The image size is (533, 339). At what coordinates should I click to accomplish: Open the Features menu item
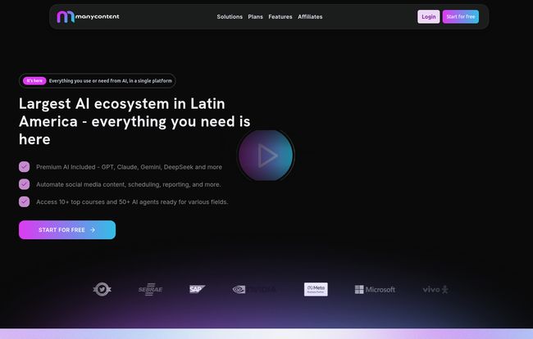280,16
